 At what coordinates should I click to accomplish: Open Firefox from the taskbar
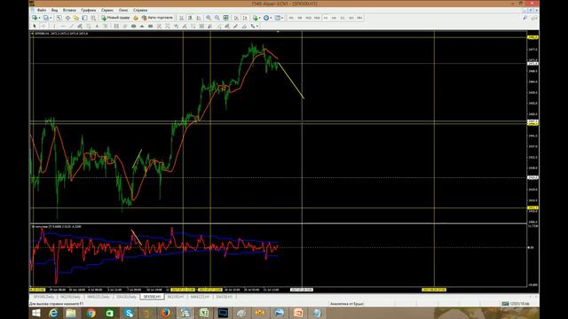(166, 313)
